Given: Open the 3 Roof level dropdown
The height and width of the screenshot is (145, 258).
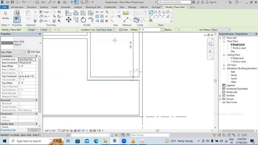Looking at the screenshot, I should (x=46, y=30).
